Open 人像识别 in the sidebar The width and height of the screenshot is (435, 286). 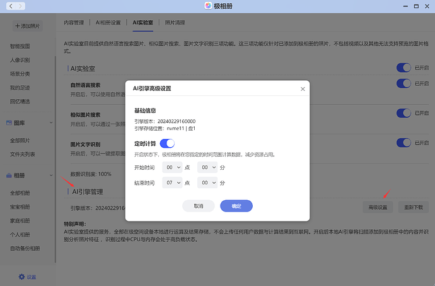click(20, 60)
